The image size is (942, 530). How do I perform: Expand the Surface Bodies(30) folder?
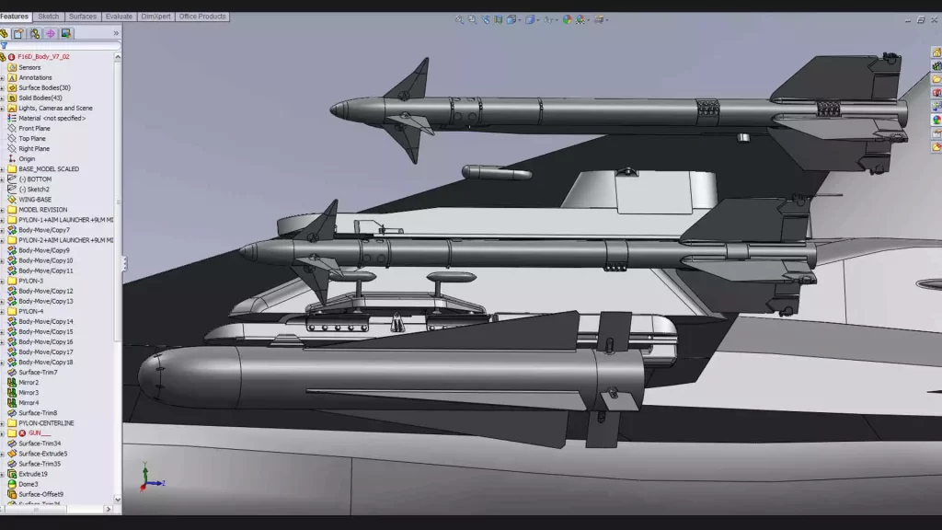[x=3, y=88]
